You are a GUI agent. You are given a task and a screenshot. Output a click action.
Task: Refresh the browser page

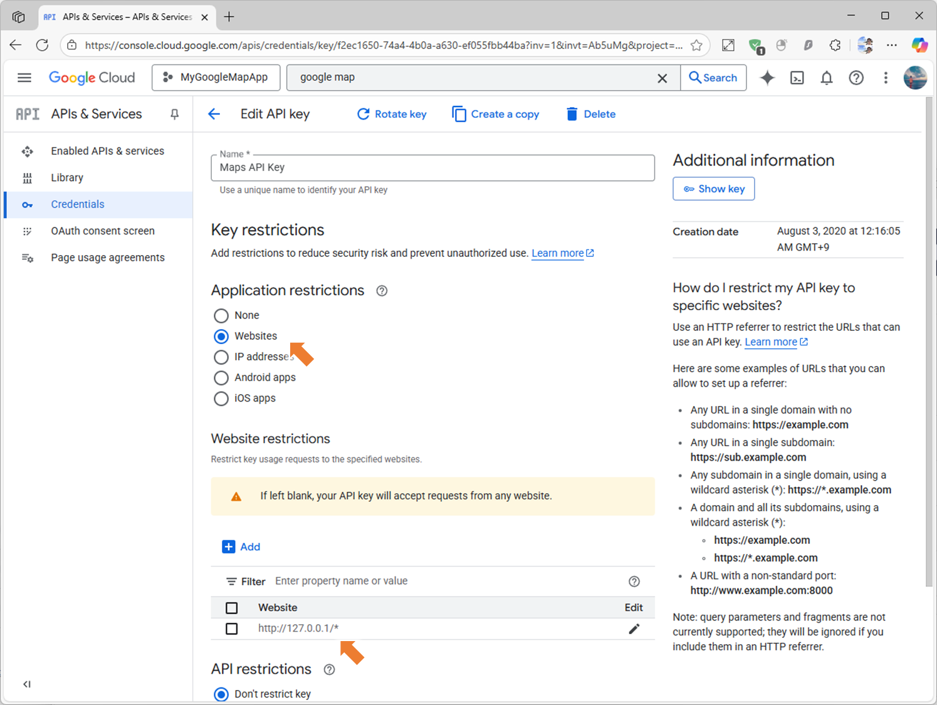(42, 45)
